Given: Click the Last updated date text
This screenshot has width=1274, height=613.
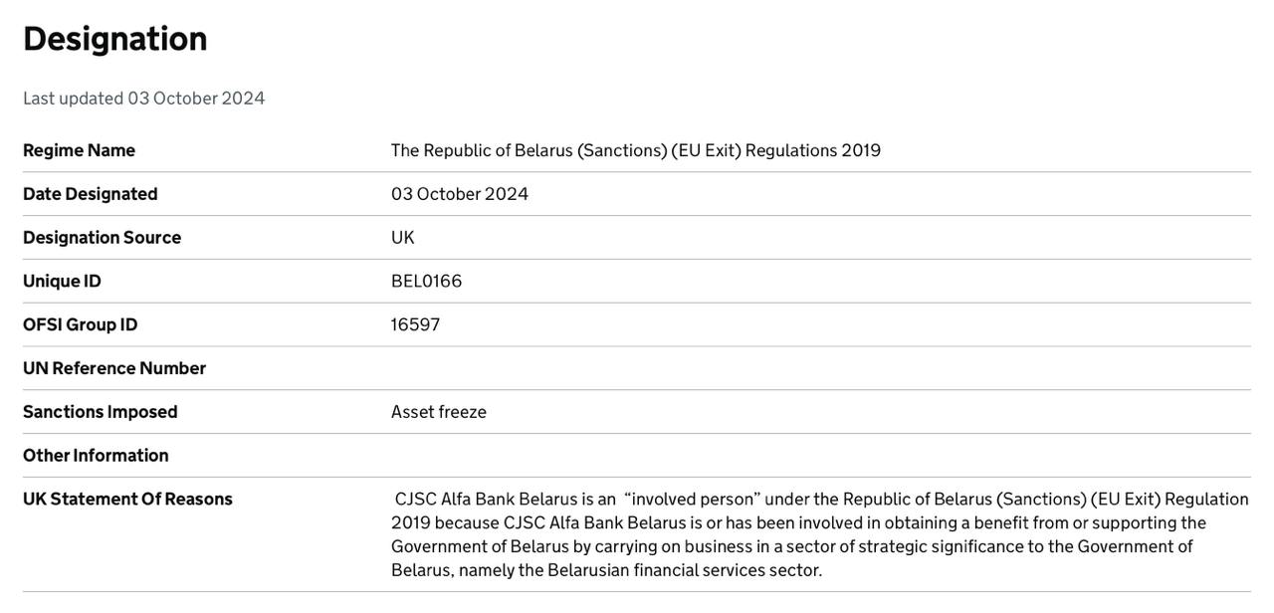Looking at the screenshot, I should 144,99.
